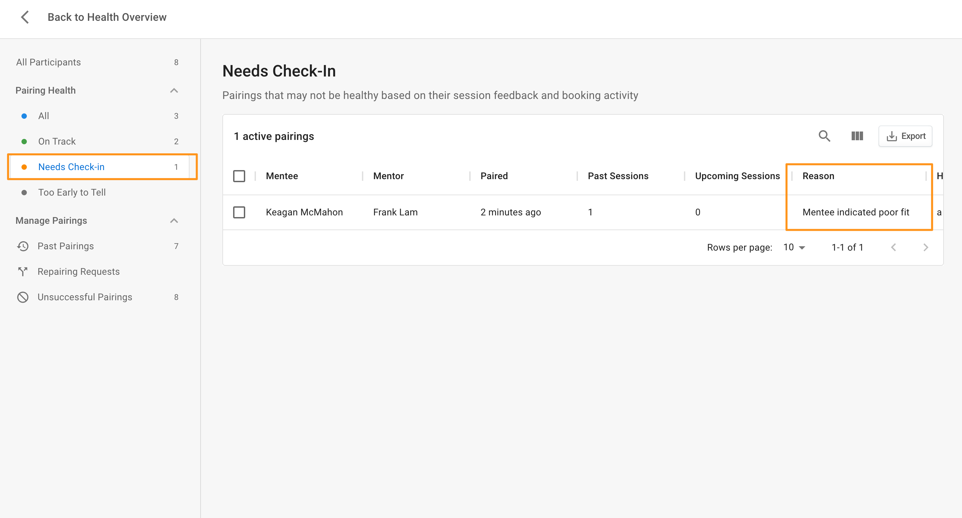Screen dimensions: 962x518
Task: Sort by the Mentee column header
Action: [281, 176]
